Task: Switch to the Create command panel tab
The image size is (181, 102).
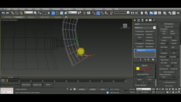Action: pyautogui.click(x=135, y=20)
